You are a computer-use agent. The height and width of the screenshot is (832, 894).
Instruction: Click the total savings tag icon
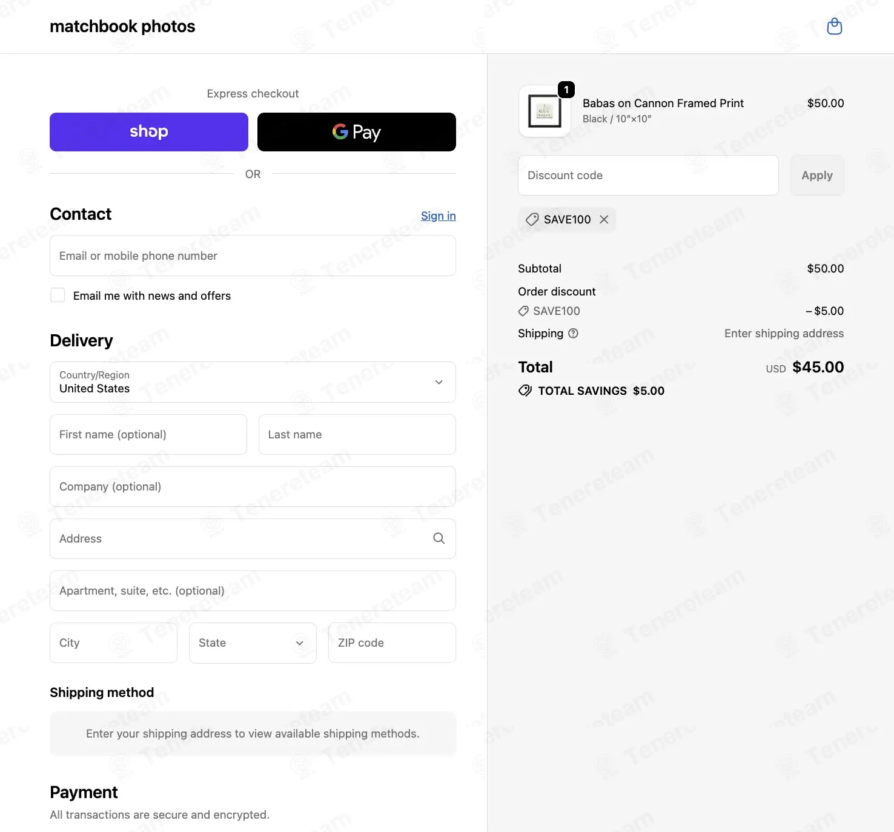tap(525, 391)
